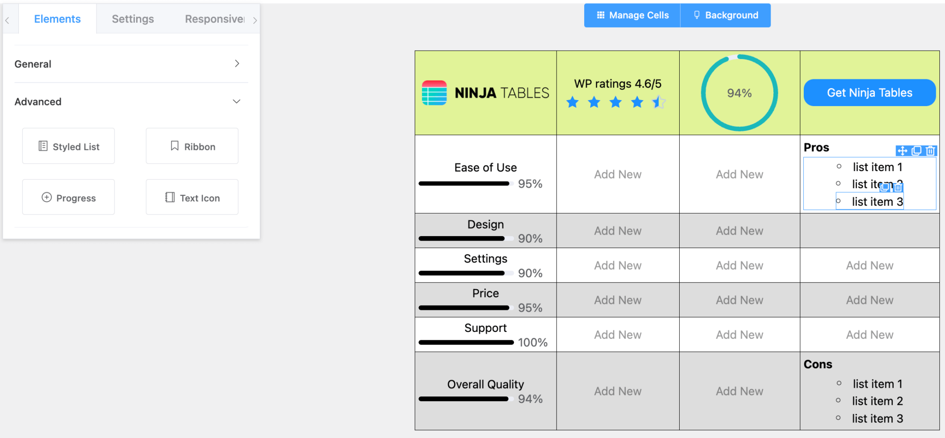Select the 94% circular progress element
This screenshot has width=945, height=438.
coord(739,92)
